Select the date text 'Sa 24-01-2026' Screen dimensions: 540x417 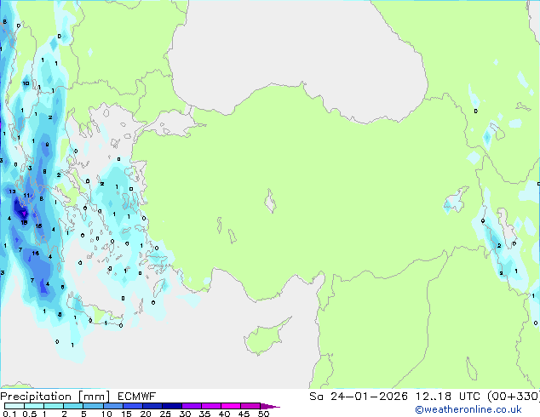(x=359, y=397)
